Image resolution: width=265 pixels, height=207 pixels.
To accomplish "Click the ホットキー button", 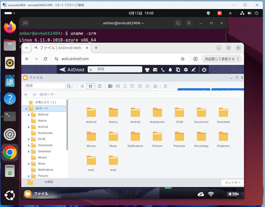I will tap(233, 183).
